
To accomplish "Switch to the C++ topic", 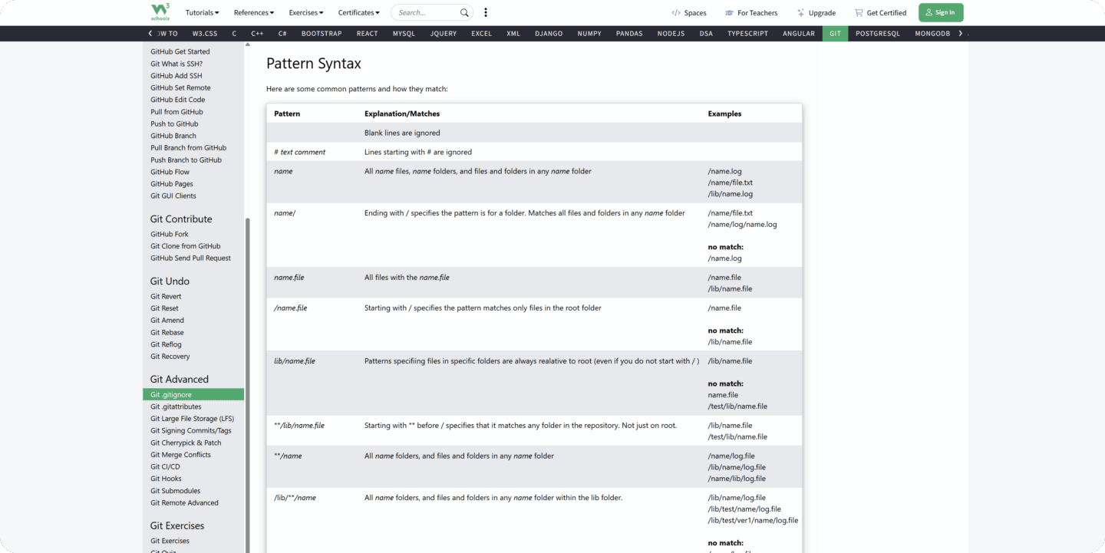I will [257, 34].
